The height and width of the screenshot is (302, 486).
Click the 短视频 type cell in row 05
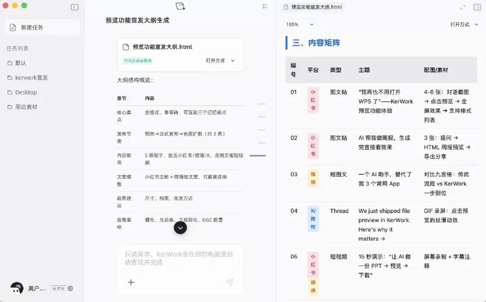click(338, 257)
